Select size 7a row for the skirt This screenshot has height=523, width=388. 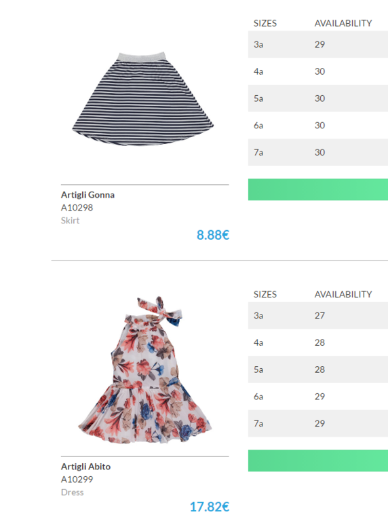tap(318, 152)
